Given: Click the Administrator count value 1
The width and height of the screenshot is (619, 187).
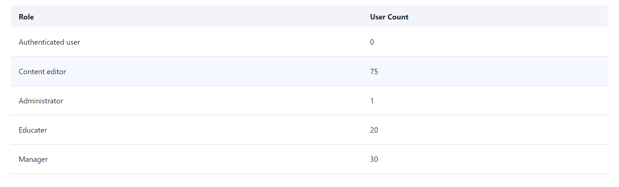Looking at the screenshot, I should (x=372, y=101).
